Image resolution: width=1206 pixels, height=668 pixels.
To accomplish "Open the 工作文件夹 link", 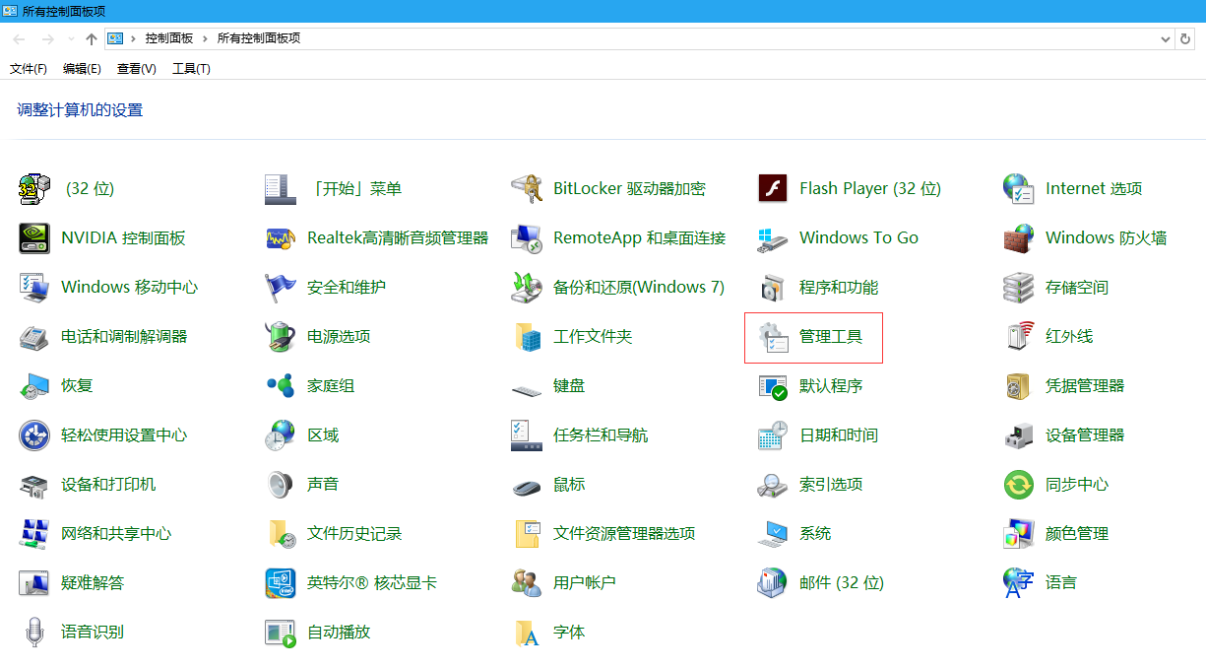I will pos(593,336).
